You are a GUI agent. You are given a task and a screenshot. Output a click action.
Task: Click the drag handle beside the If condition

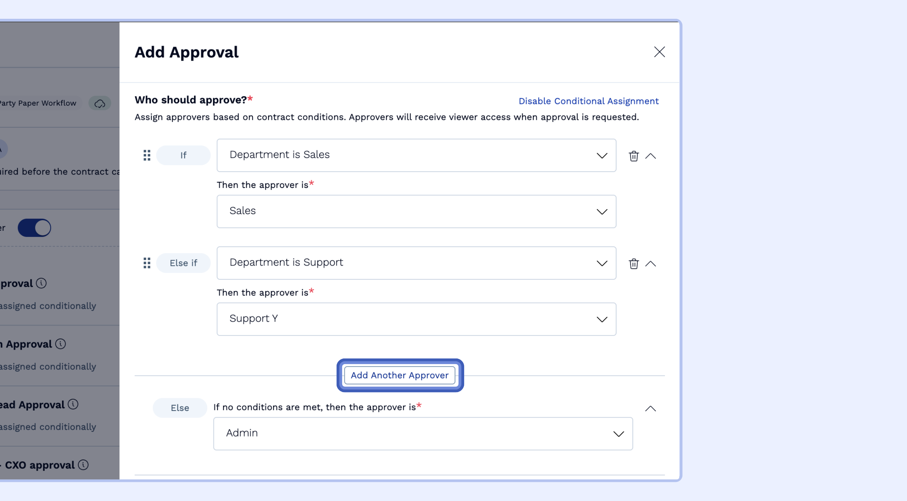pyautogui.click(x=147, y=155)
